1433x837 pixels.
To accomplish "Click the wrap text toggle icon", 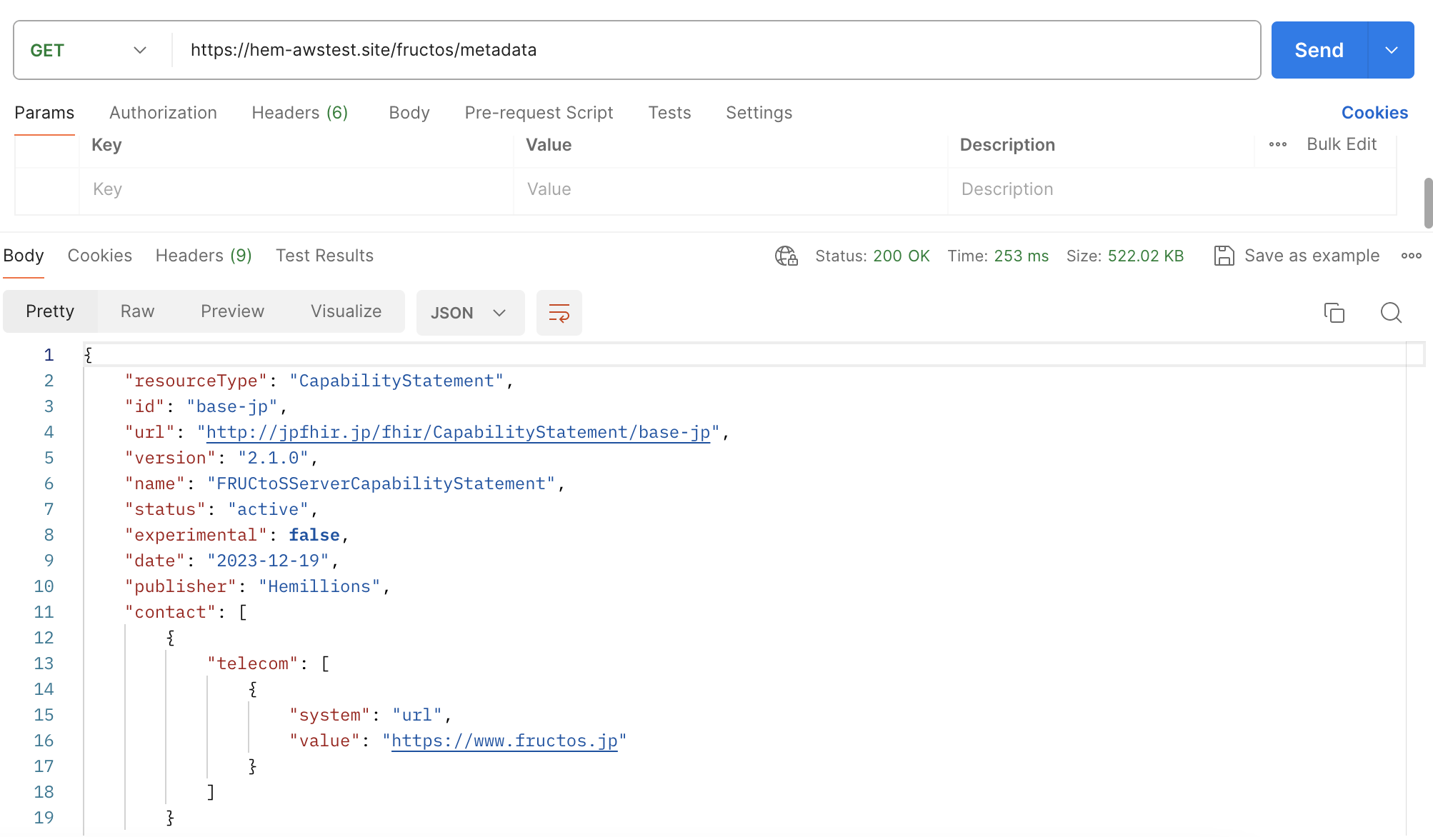I will (559, 313).
